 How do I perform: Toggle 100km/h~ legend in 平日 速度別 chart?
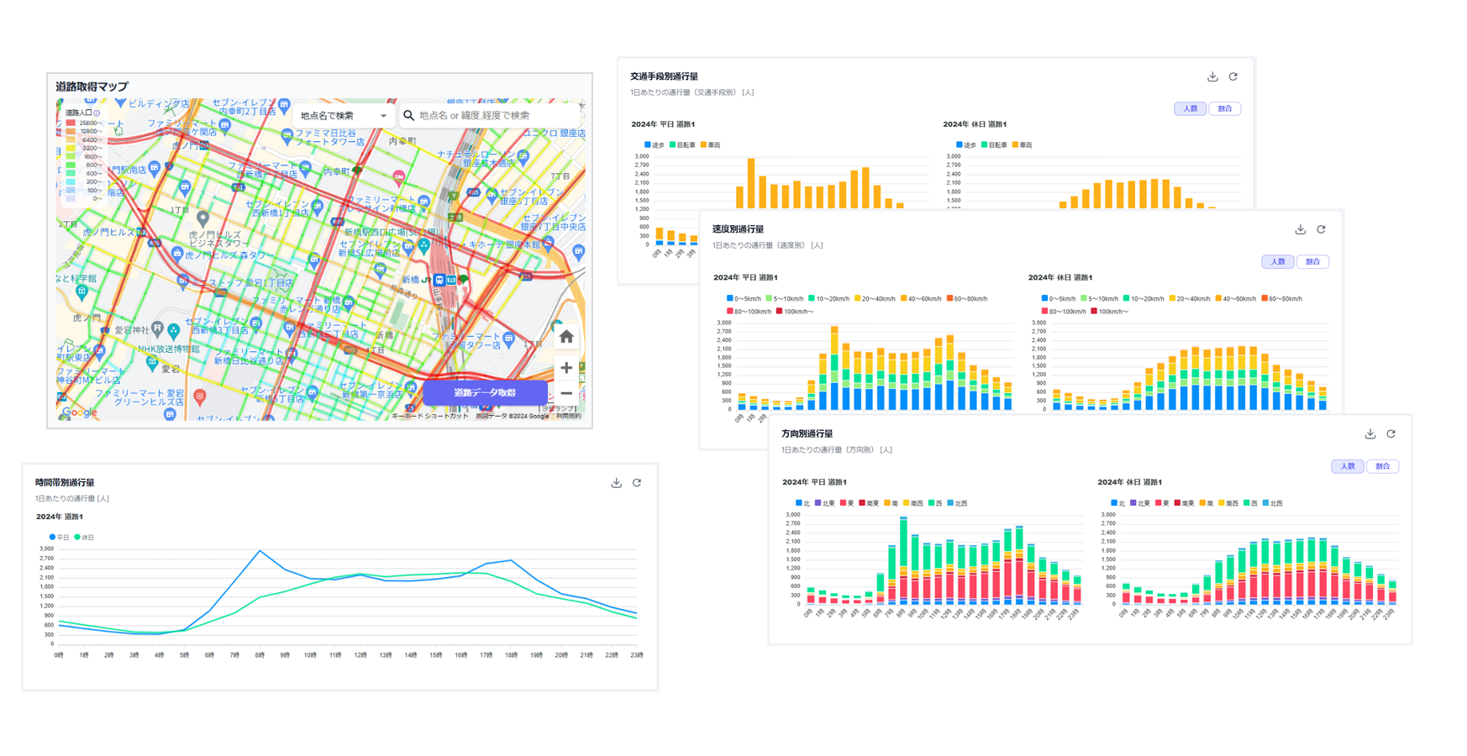click(794, 312)
